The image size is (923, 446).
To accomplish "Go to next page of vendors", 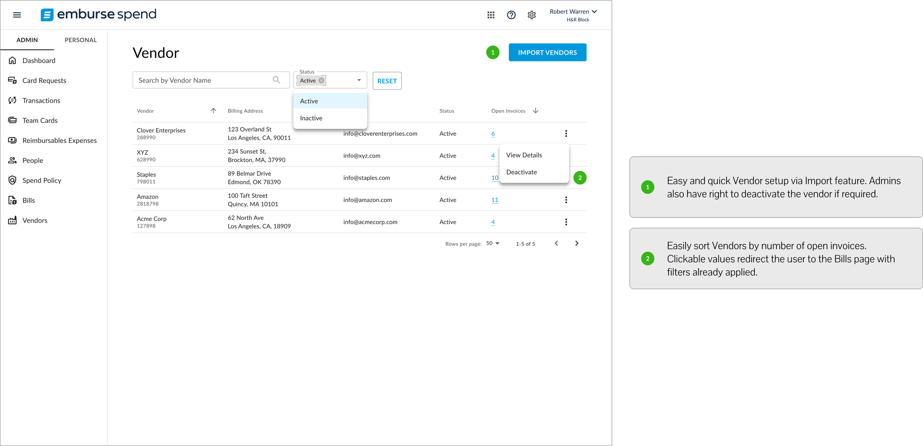I will point(577,243).
